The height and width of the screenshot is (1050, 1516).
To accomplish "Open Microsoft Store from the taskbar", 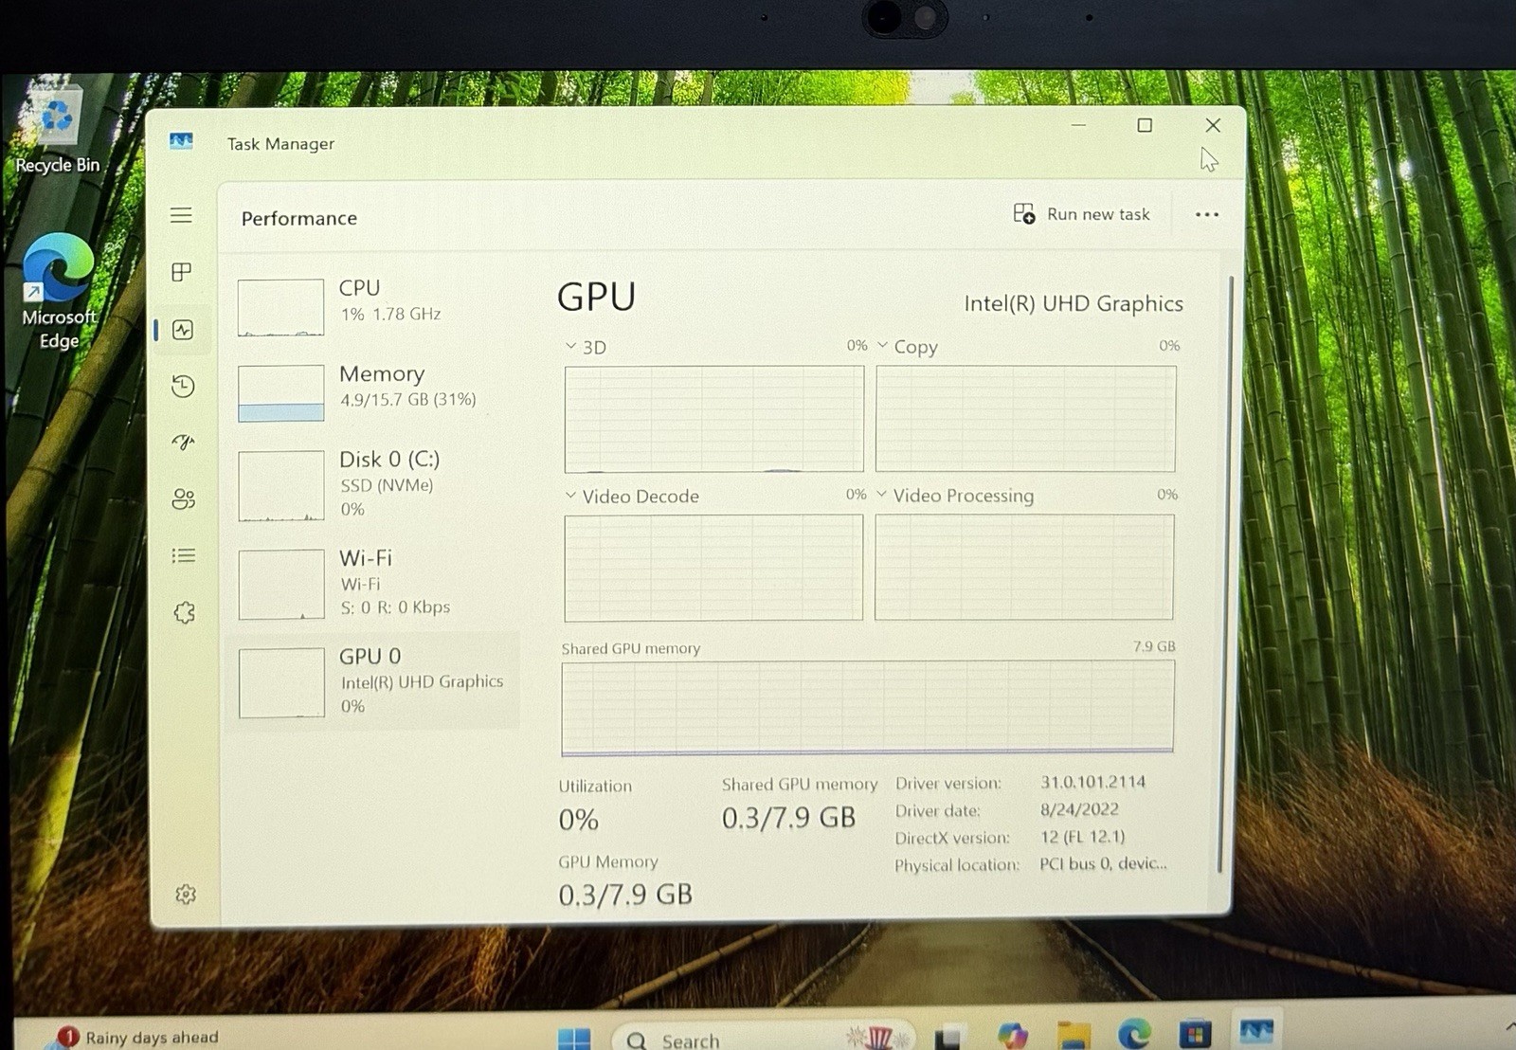I will [1195, 1033].
